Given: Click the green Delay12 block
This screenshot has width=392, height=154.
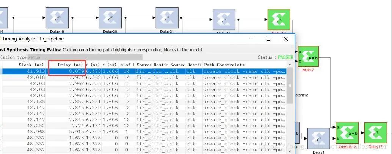Looking at the screenshot, I should 375,133.
